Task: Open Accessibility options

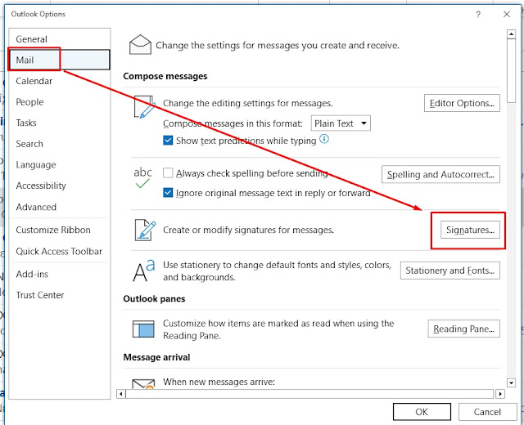Action: tap(60, 186)
